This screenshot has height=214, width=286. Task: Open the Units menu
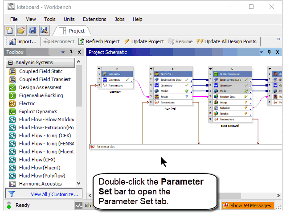tap(69, 19)
